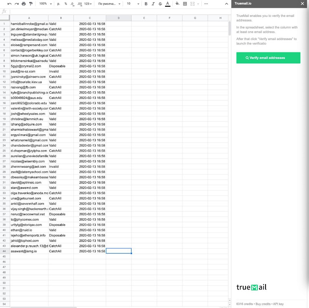Select cell with paul@ns-sz.com
The height and width of the screenshot is (308, 309).
(x=29, y=71)
